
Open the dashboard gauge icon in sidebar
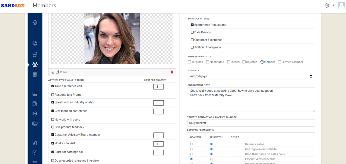35,23
